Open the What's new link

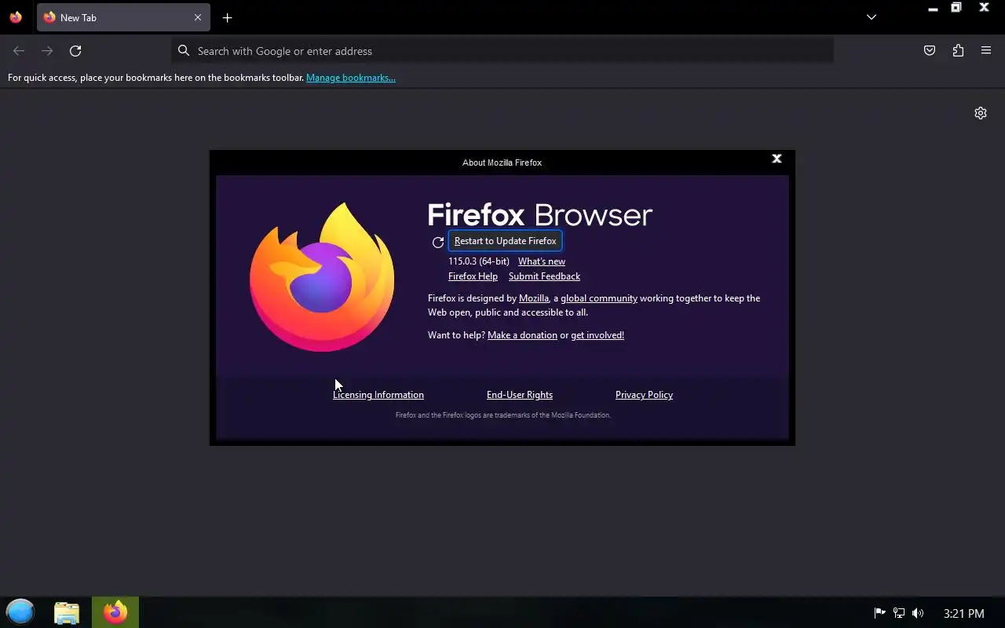click(x=542, y=261)
